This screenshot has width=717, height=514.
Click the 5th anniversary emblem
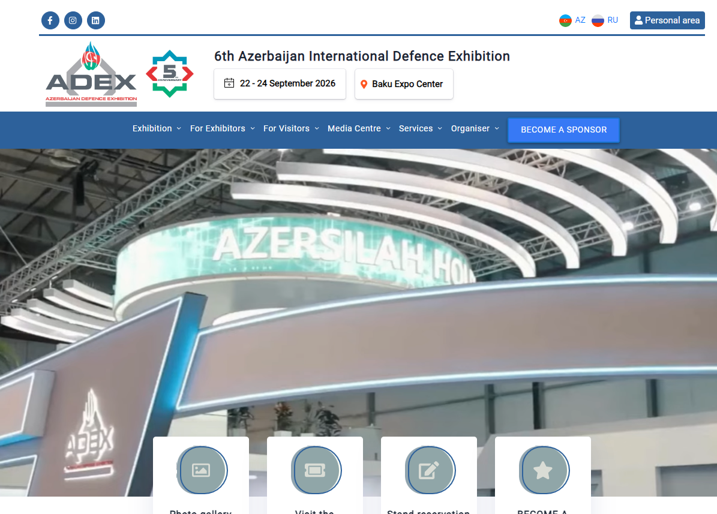pyautogui.click(x=170, y=74)
